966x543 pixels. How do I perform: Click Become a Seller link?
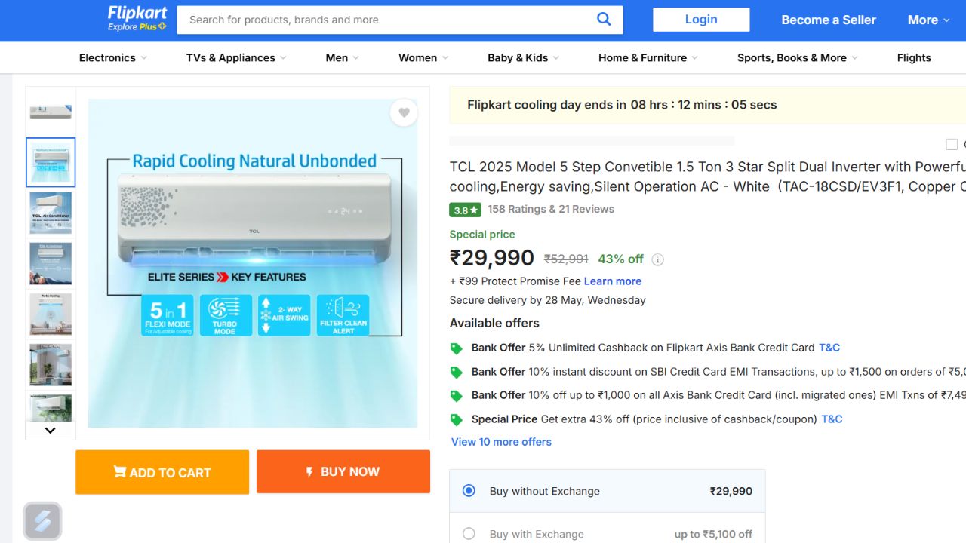[x=829, y=20]
